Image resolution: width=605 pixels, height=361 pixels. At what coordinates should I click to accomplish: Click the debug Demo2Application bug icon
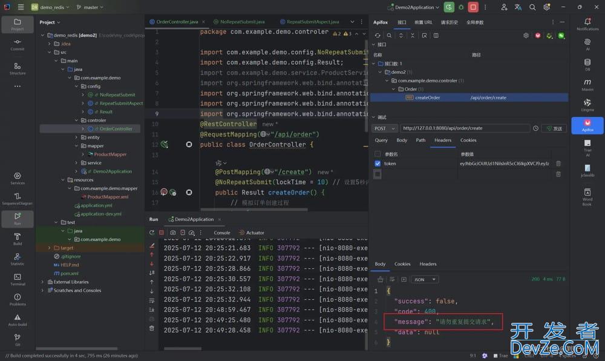[x=461, y=7]
